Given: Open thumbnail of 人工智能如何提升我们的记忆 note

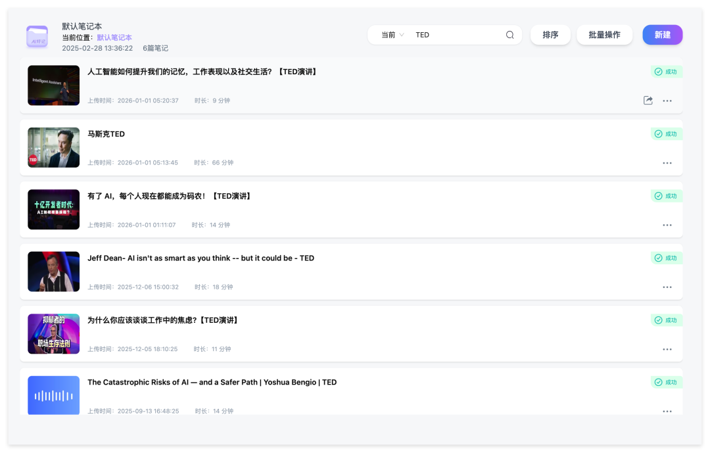Looking at the screenshot, I should [x=53, y=85].
